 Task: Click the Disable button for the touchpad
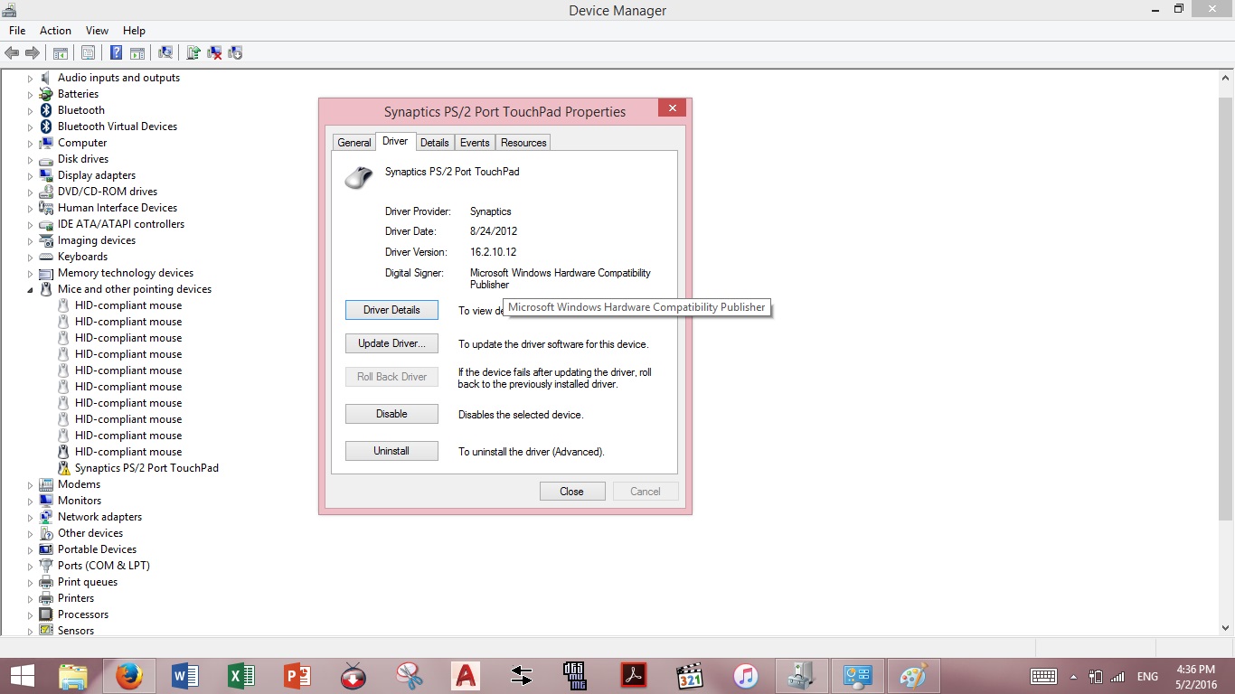pos(391,413)
